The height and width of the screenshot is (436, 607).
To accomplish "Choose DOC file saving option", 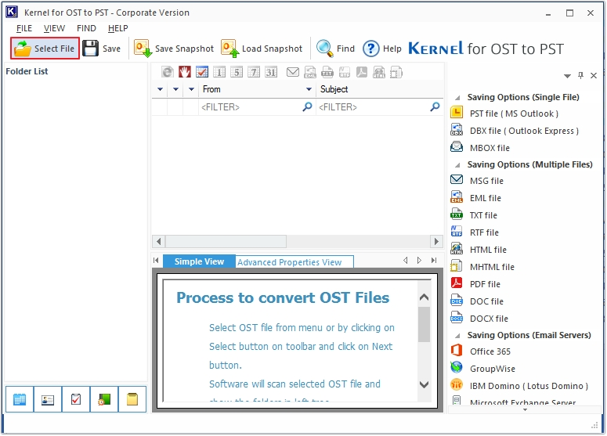I will point(477,301).
